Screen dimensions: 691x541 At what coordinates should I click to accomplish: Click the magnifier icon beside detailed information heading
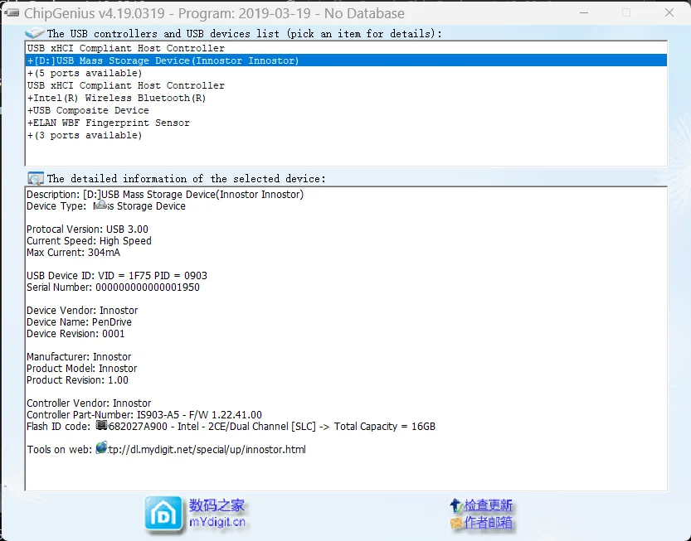35,178
